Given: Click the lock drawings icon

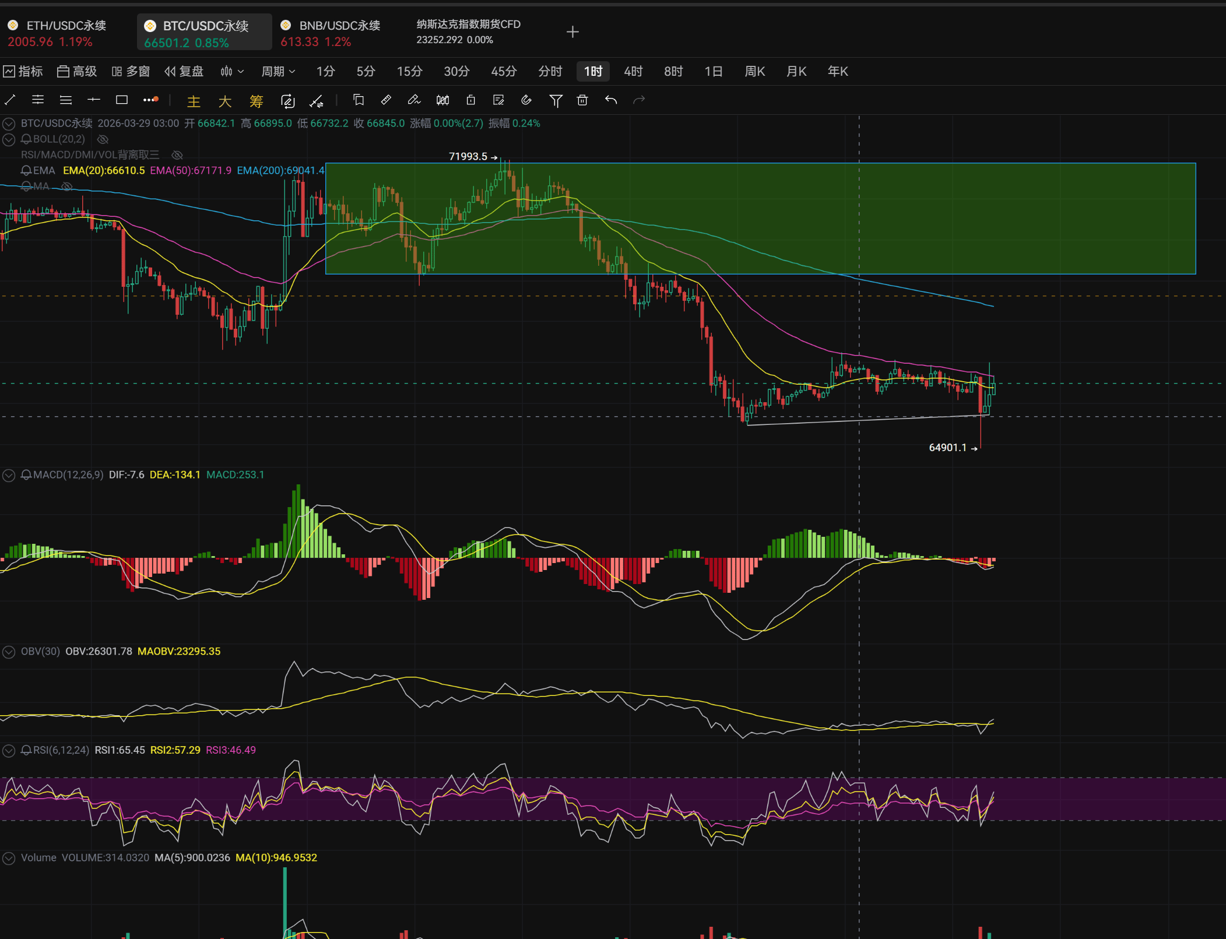Looking at the screenshot, I should [470, 100].
